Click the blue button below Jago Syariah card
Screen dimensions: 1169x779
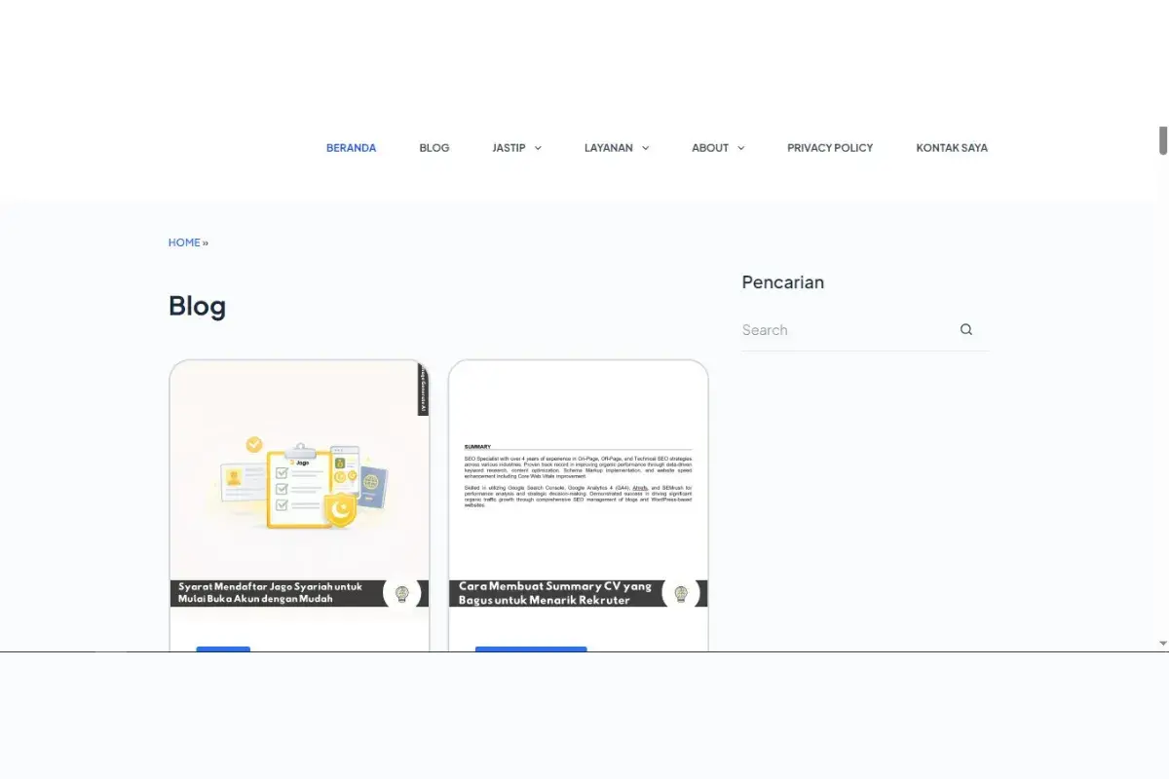[x=223, y=649]
